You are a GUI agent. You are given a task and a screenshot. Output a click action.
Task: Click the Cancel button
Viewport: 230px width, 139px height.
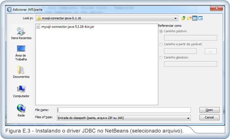pos(209,117)
